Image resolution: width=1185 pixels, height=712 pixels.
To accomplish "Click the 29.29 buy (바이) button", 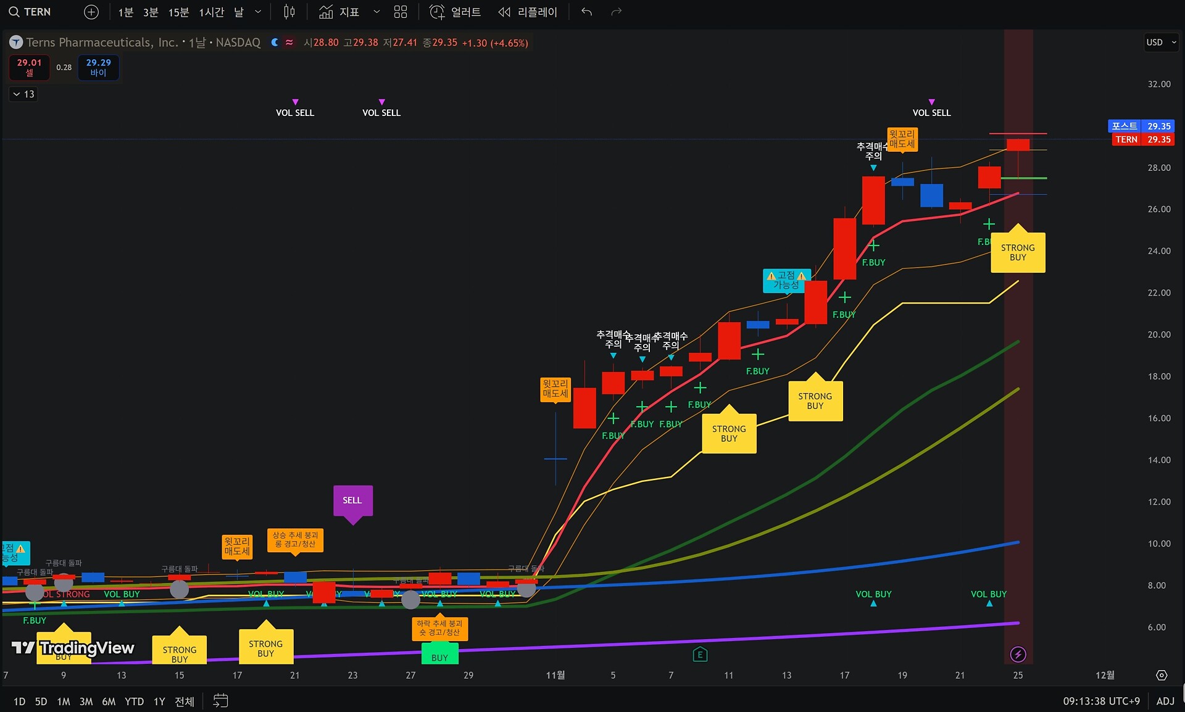I will (98, 67).
